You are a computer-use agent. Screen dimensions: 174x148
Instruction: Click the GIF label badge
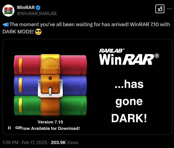(x=18, y=128)
